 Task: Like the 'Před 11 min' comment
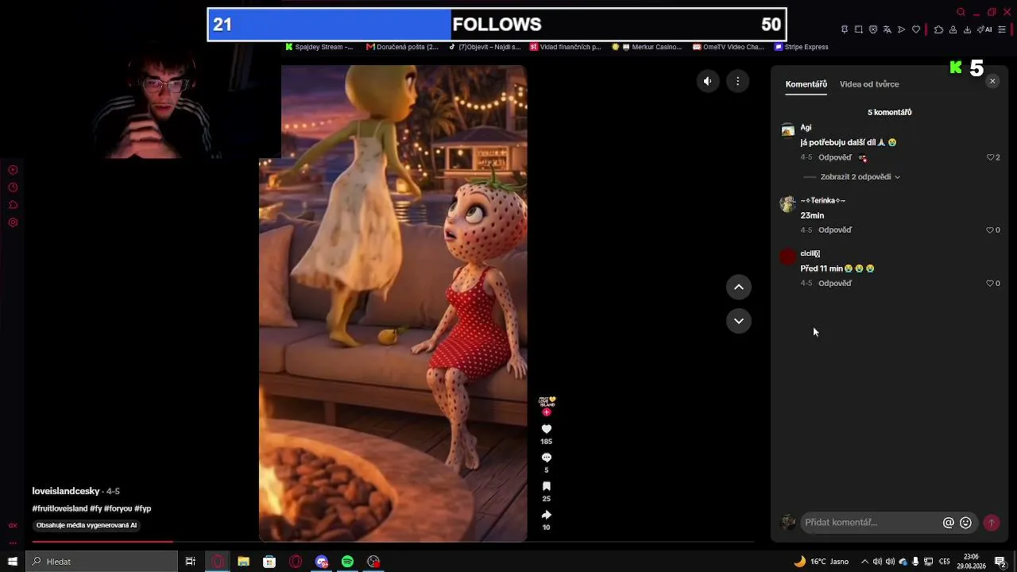991,283
